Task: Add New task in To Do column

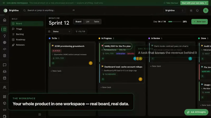Action: click(56, 71)
